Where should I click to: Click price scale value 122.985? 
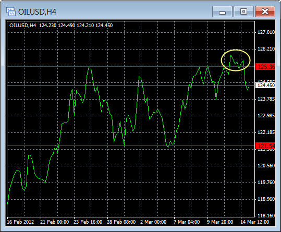[266, 116]
